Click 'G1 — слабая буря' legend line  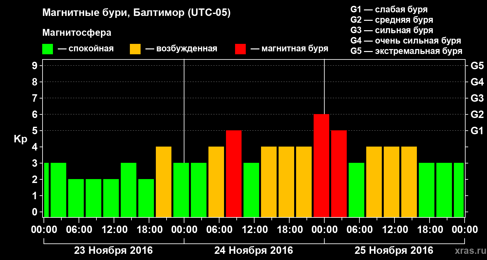(389, 9)
